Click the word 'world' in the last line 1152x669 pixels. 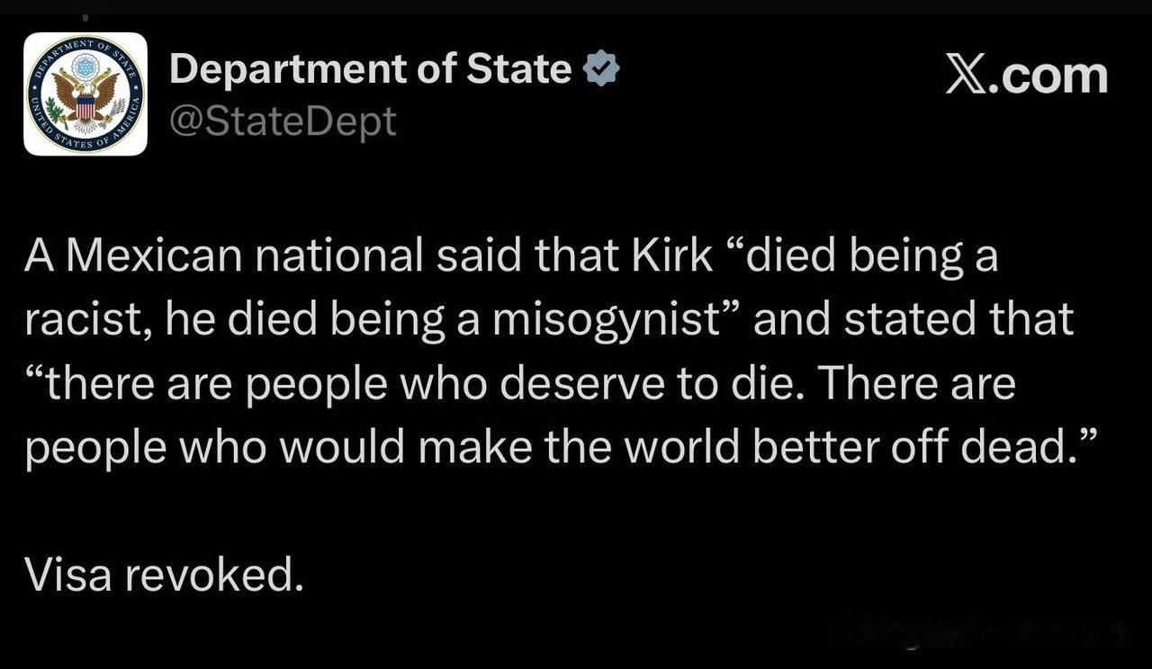point(682,447)
